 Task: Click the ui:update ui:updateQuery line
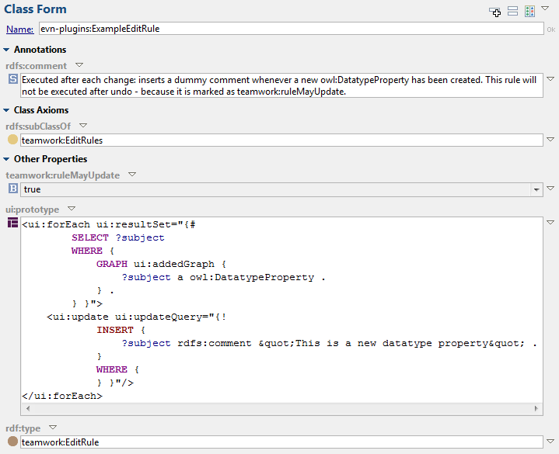tap(137, 317)
